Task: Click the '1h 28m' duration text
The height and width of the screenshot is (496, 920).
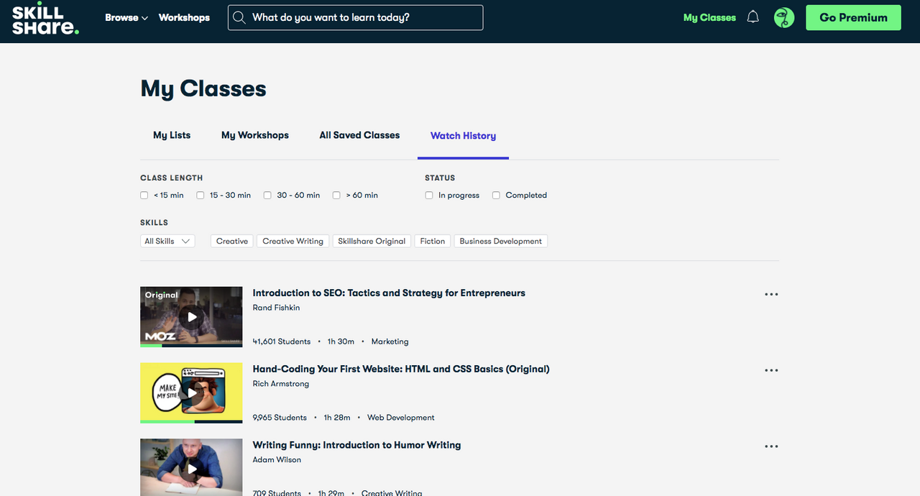Action: coord(337,418)
